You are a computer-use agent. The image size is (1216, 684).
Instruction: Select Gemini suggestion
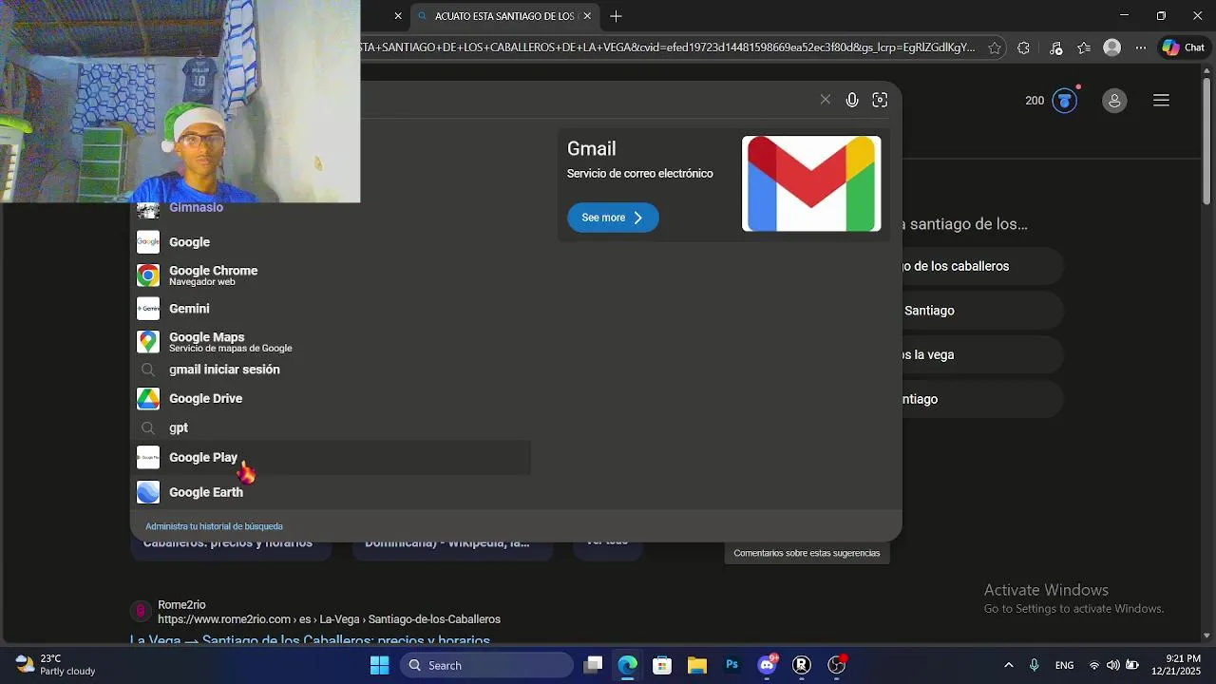pos(331,309)
